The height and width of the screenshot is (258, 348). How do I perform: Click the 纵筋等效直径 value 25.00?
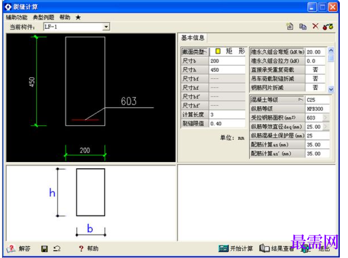point(314,127)
